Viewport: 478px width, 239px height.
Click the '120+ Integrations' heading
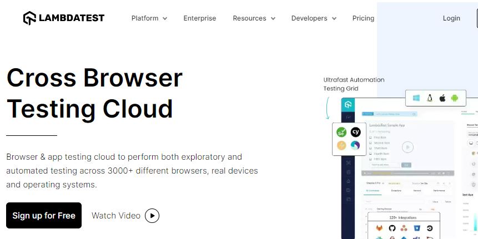pyautogui.click(x=402, y=218)
